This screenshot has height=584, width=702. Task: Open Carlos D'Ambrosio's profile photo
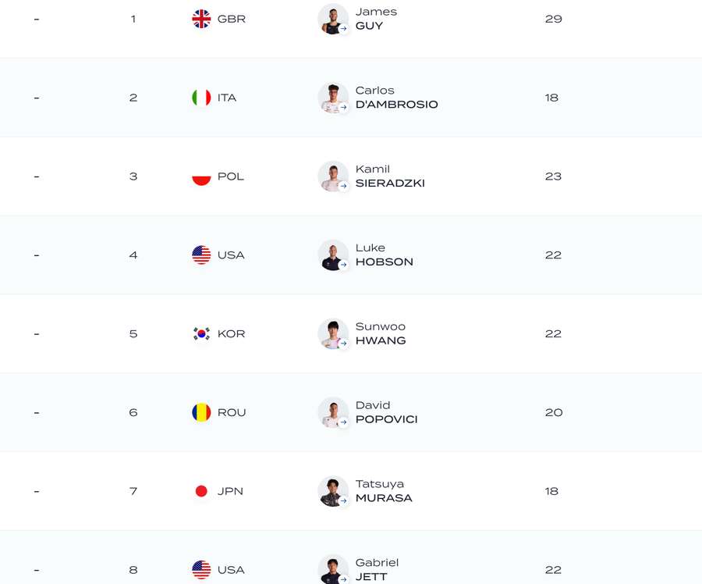(332, 97)
